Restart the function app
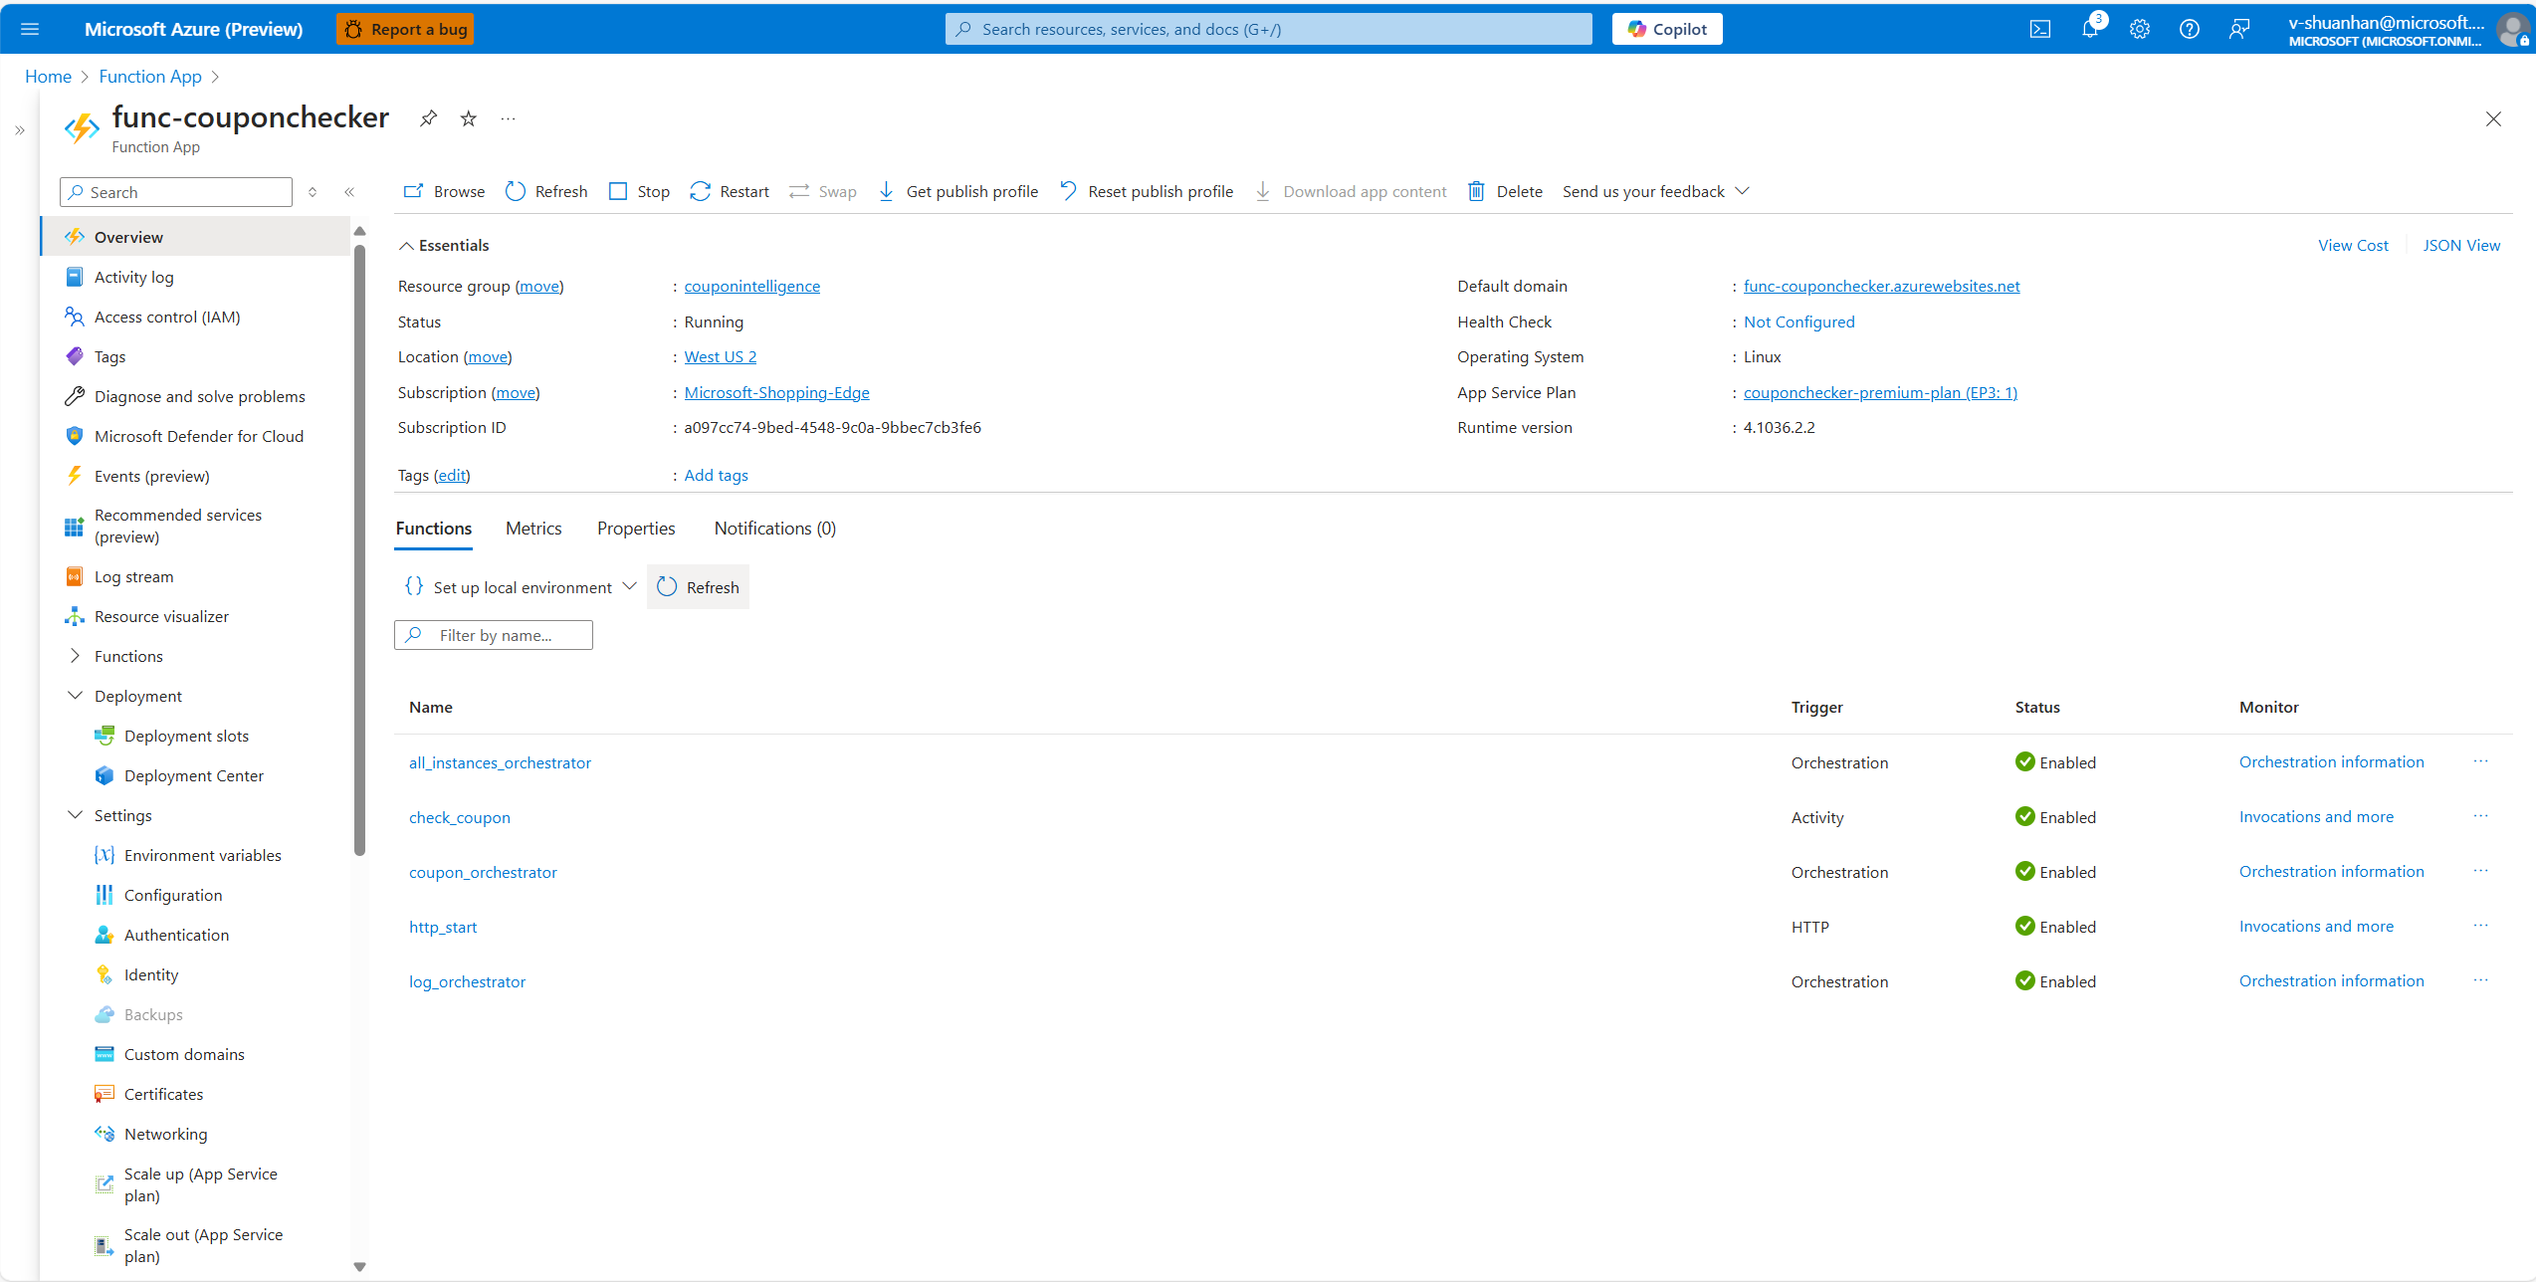 pos(730,191)
